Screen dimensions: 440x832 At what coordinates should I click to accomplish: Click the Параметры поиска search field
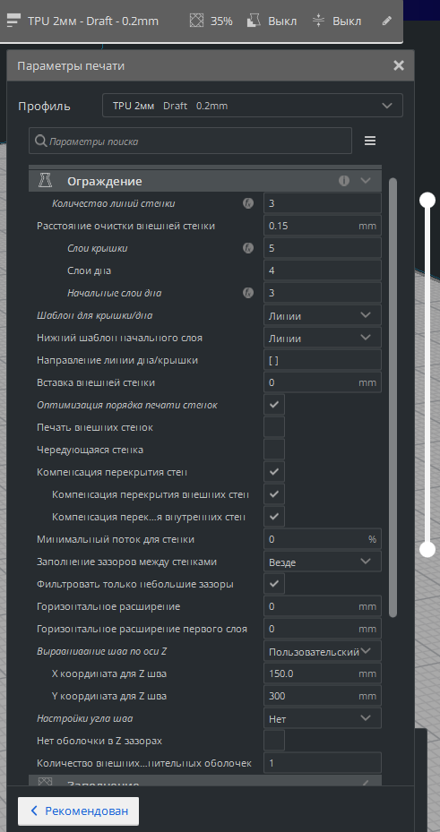(x=191, y=141)
